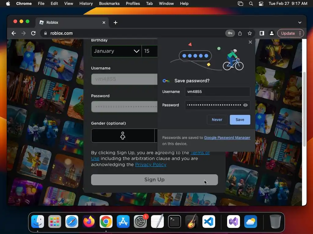Toggle the Chrome side panel icon

click(x=262, y=33)
